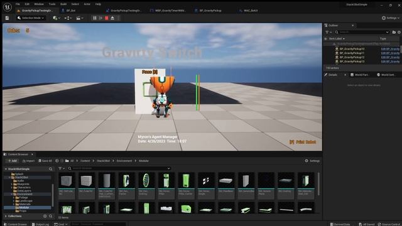402x226 pixels.
Task: Select the Blueprints folder
Action: tap(23, 184)
